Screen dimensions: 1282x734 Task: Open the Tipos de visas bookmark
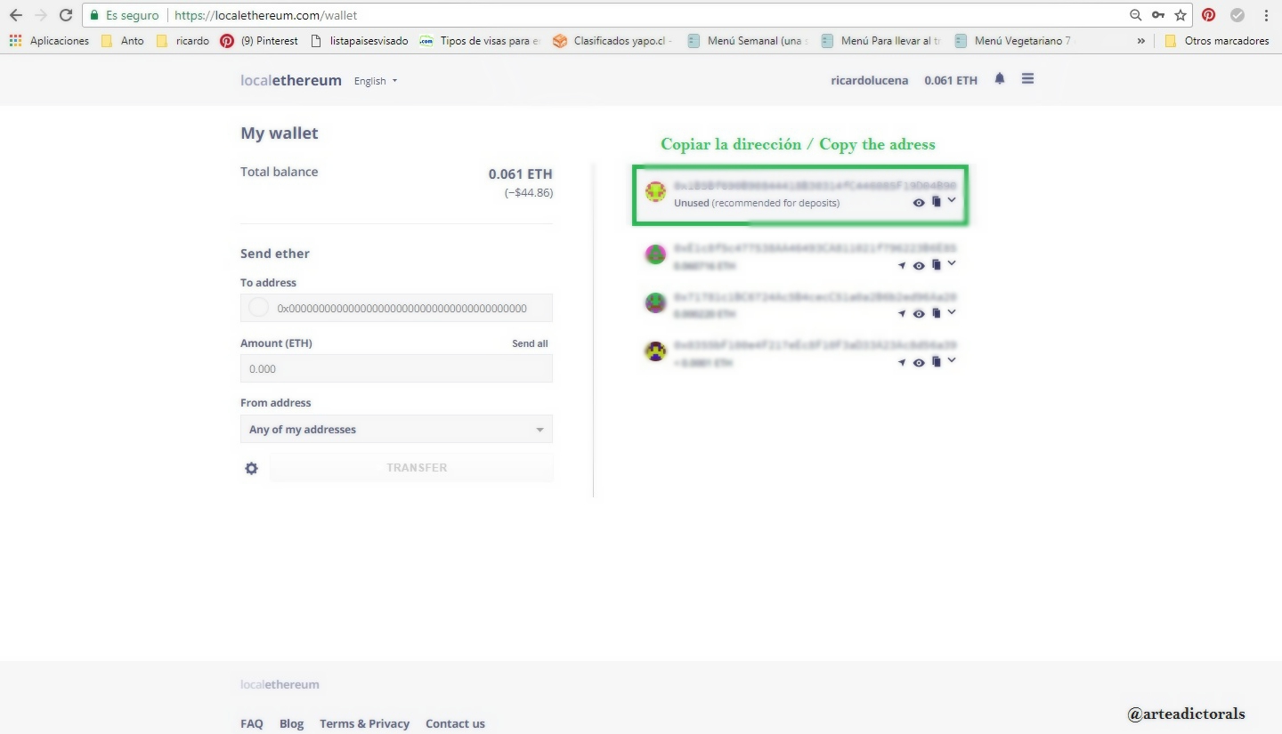(479, 41)
